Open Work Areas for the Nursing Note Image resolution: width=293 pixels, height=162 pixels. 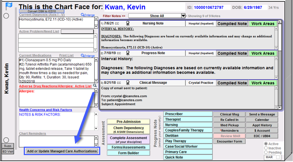click(x=262, y=24)
